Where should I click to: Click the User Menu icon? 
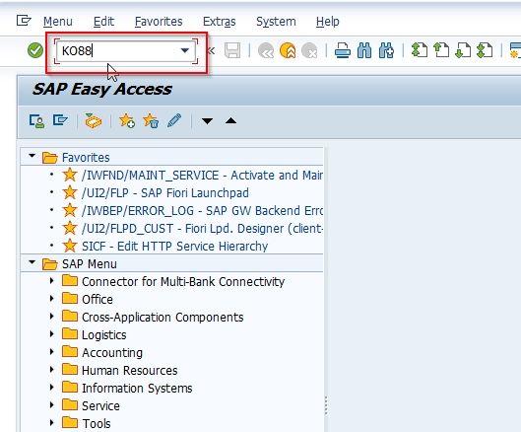(x=36, y=121)
